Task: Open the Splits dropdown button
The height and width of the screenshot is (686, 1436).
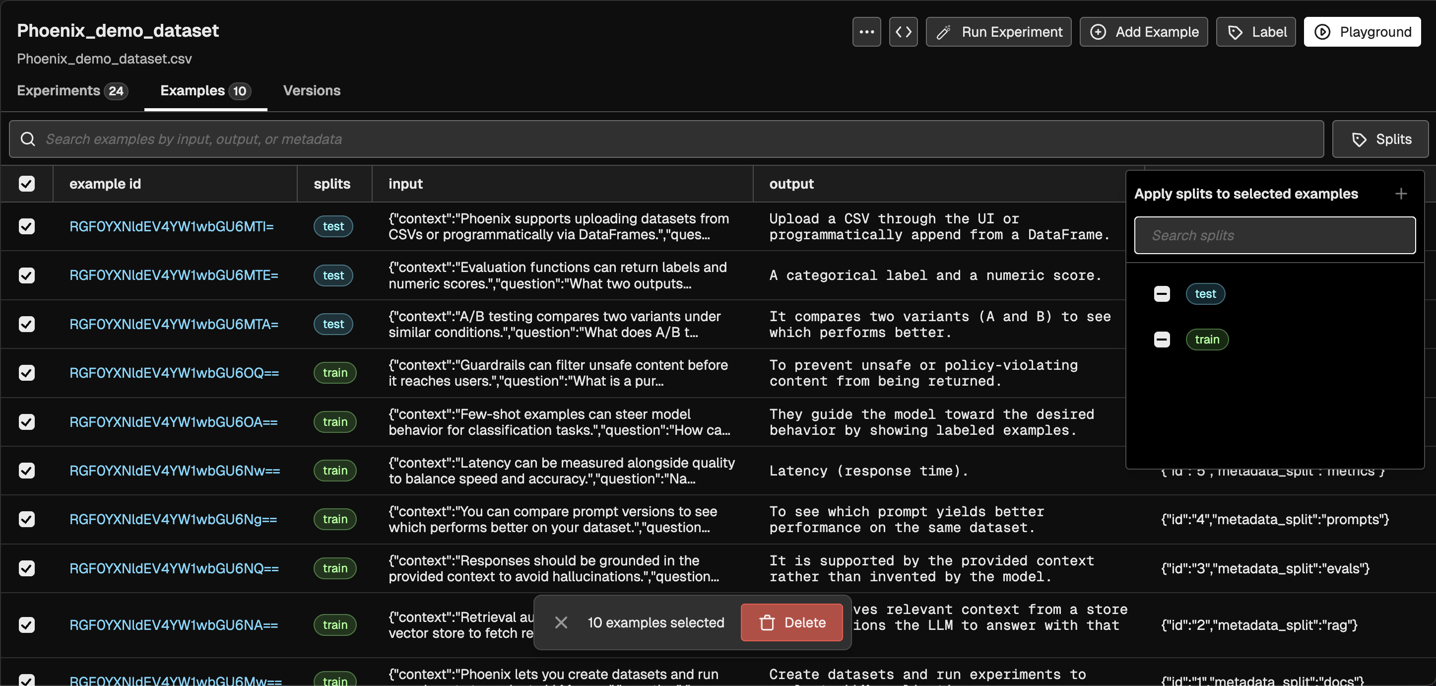Action: point(1380,139)
